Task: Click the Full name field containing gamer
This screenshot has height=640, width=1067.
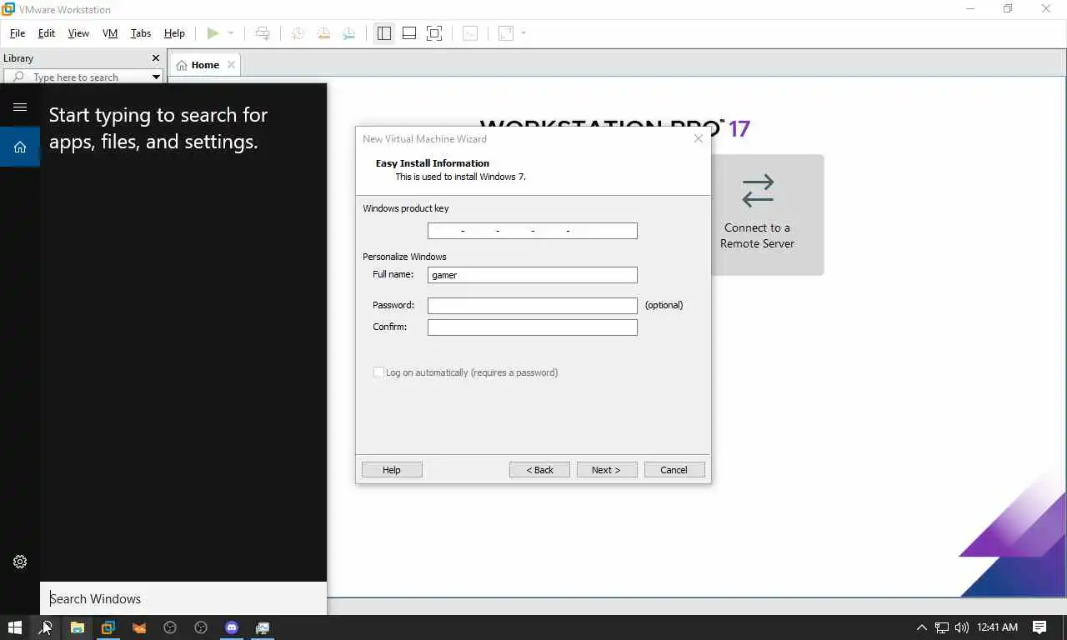Action: point(533,275)
